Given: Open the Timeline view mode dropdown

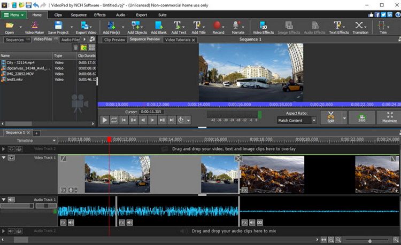Looking at the screenshot, I should point(54,140).
